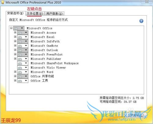Expand the Microsoft Publisher node
Screen dimensions: 153x124
15,59
